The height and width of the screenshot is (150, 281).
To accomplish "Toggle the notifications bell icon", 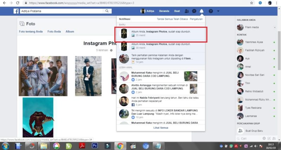I will (x=202, y=11).
